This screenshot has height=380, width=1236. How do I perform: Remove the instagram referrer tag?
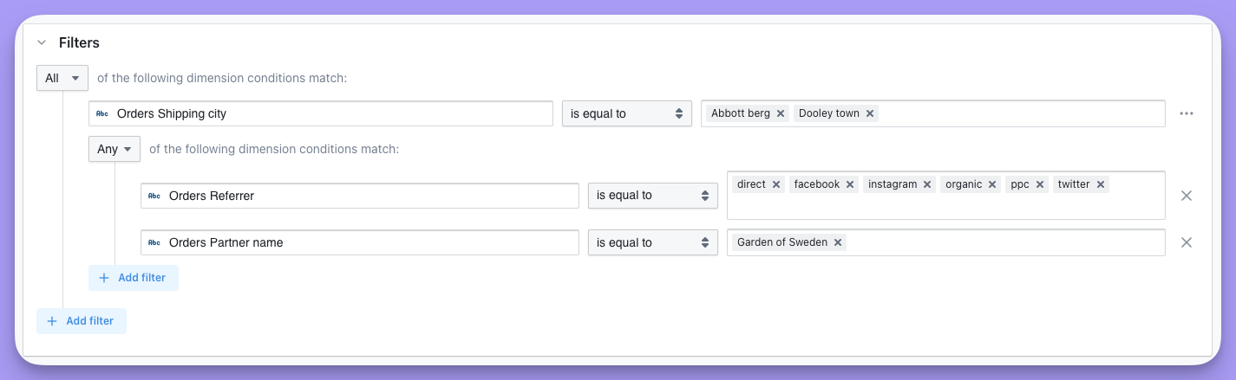(x=927, y=184)
